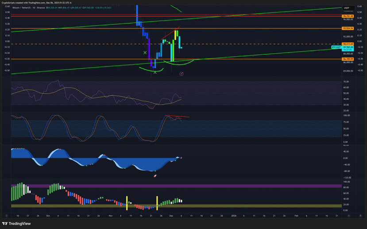This screenshot has height=229, width=367.
Task: Click the 84,000.00 price axis value
Action: 348,71
